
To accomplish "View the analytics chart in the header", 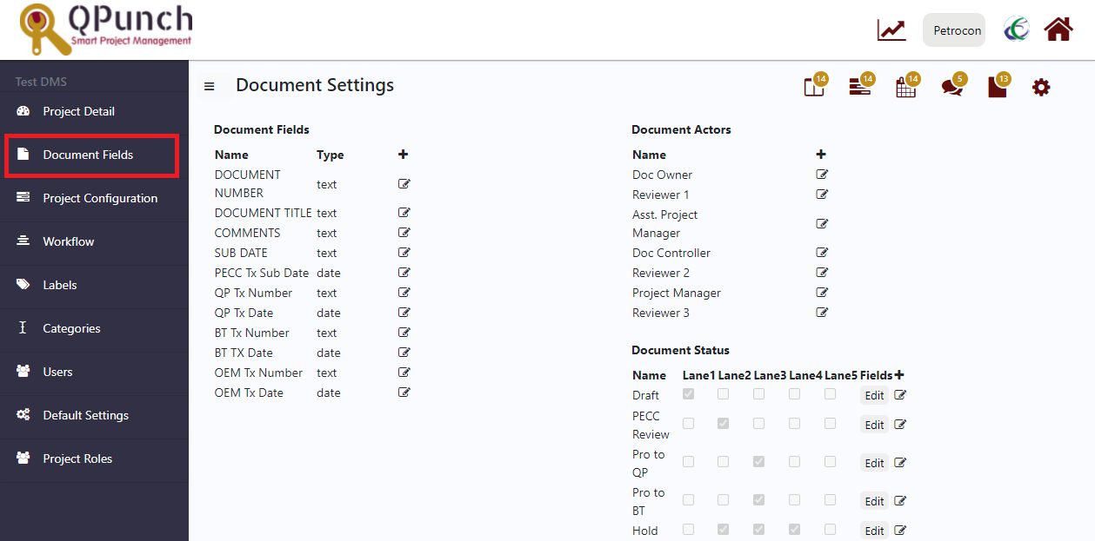I will 890,29.
